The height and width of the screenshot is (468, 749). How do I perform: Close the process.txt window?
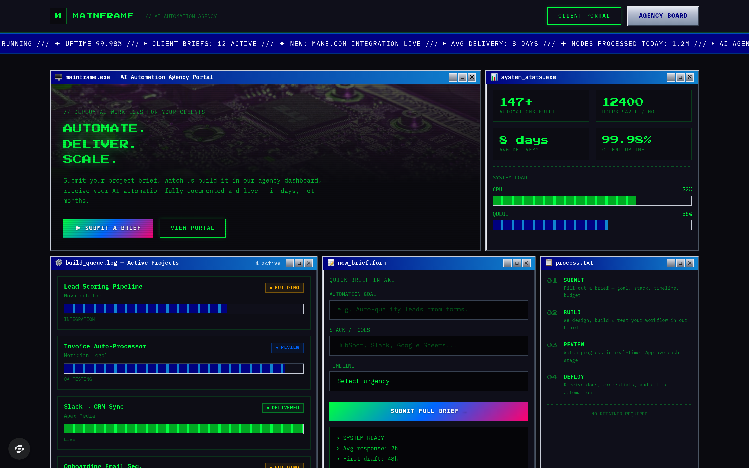pyautogui.click(x=690, y=263)
